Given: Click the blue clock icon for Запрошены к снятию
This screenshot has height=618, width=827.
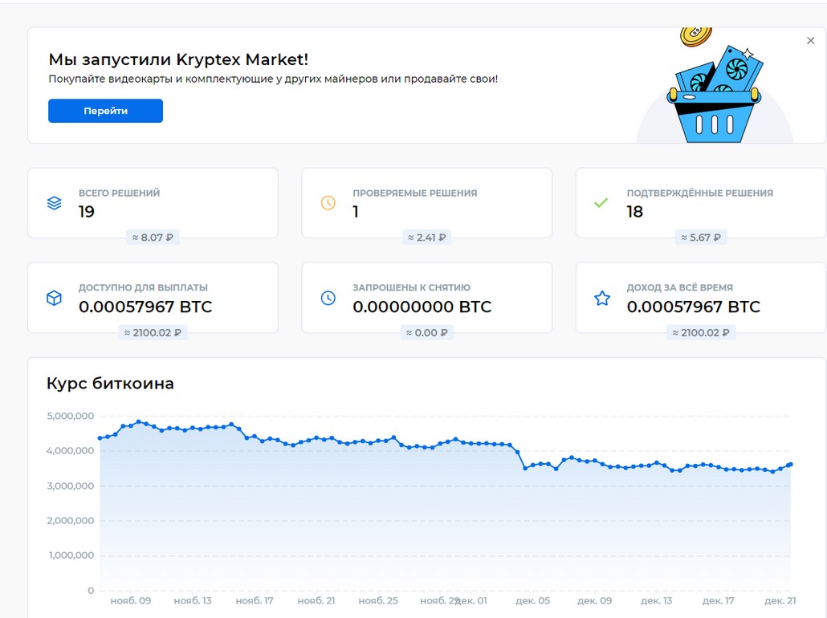Looking at the screenshot, I should (328, 298).
